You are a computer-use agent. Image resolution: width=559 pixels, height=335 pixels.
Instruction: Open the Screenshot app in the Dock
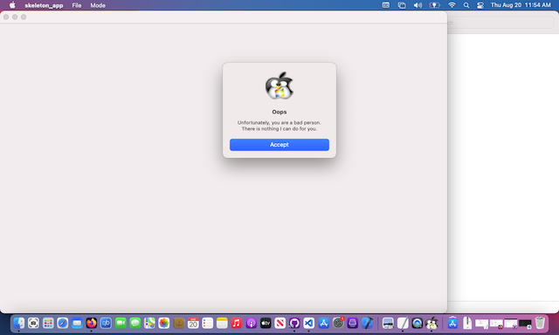point(33,323)
